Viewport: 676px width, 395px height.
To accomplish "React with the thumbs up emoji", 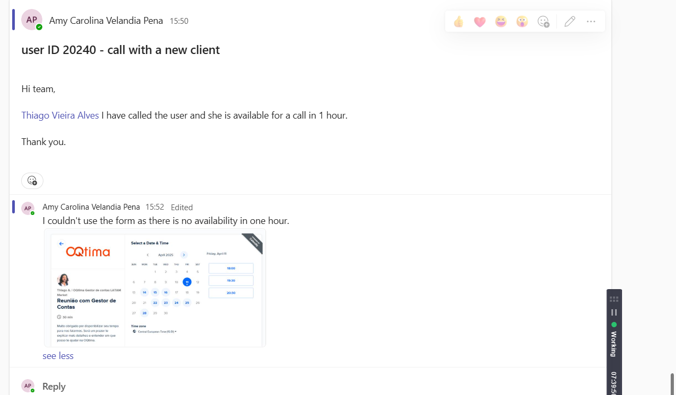I will point(458,22).
